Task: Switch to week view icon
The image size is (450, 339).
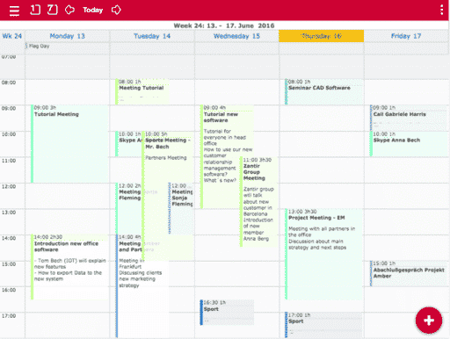Action: [53, 10]
